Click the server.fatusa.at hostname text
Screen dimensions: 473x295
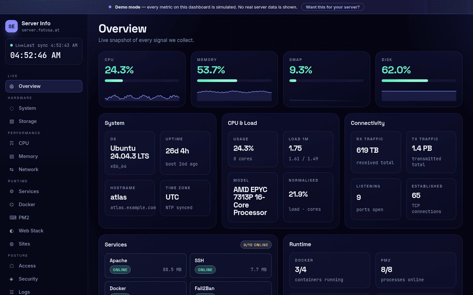tap(41, 30)
